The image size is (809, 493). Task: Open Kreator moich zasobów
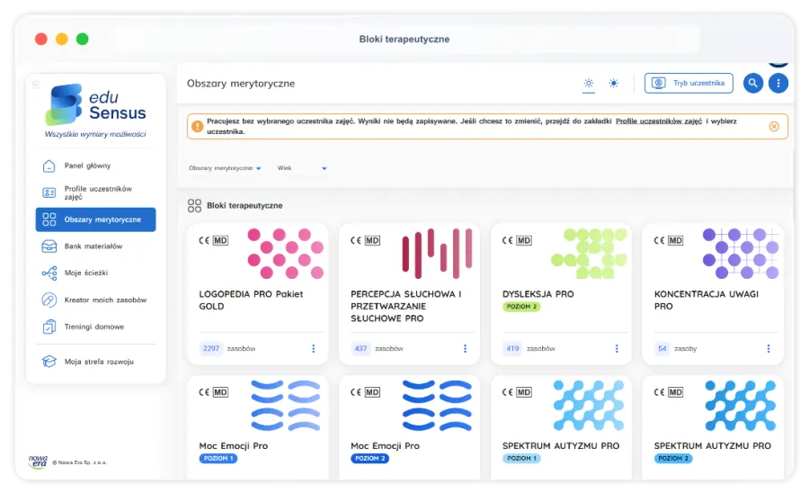pyautogui.click(x=95, y=300)
